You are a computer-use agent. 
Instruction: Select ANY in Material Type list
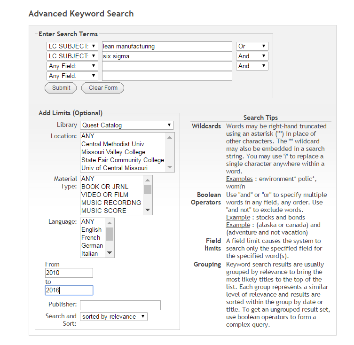pos(112,179)
